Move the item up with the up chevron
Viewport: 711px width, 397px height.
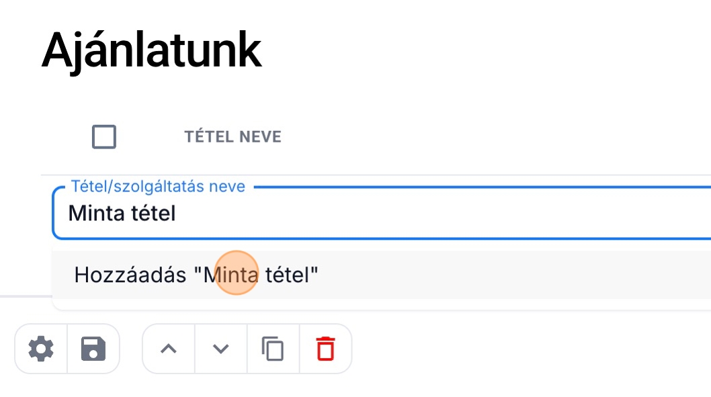tap(169, 349)
